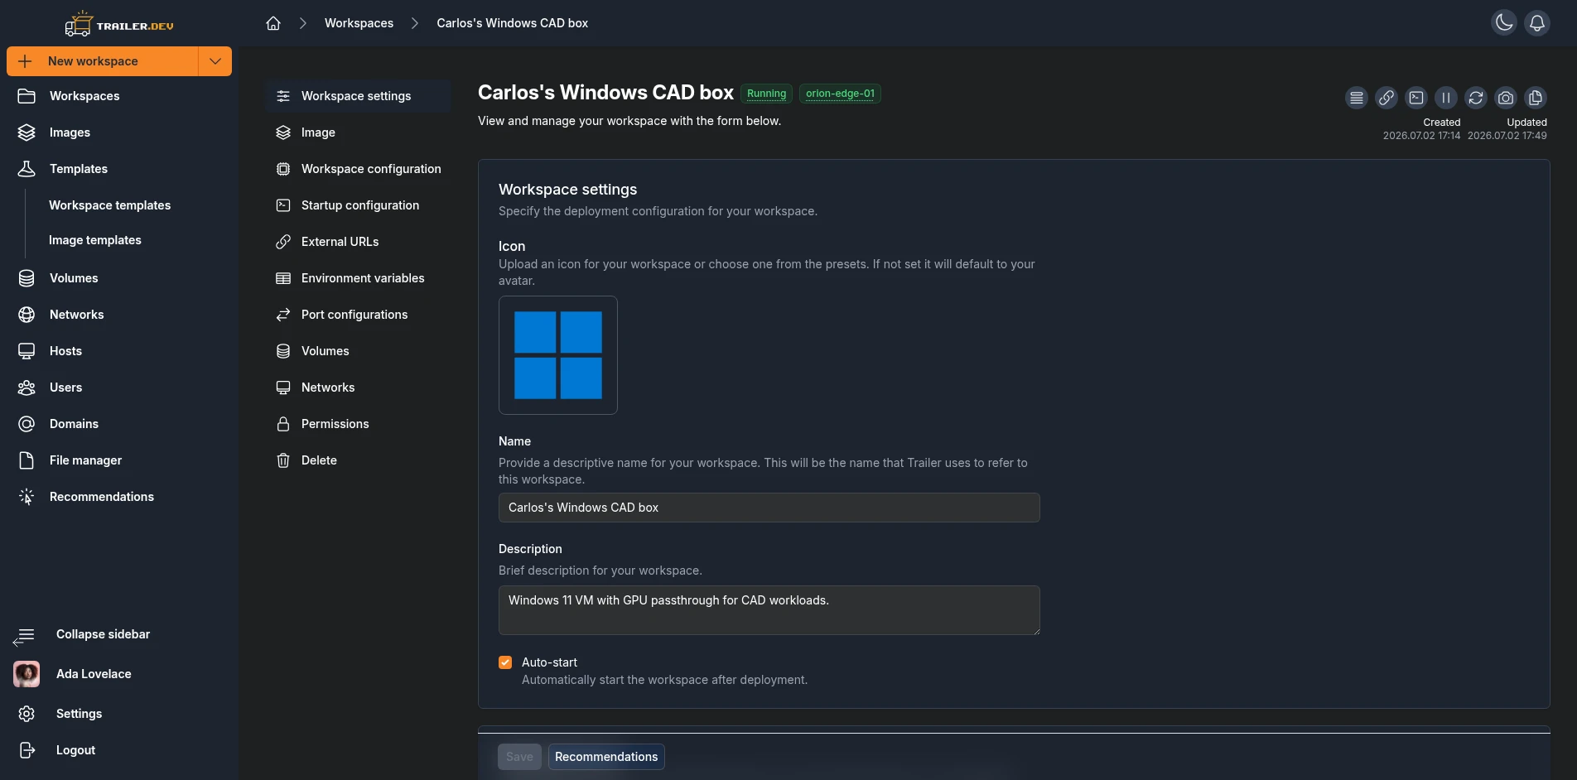Viewport: 1577px width, 780px height.
Task: Open External URLs section
Action: (x=358, y=242)
